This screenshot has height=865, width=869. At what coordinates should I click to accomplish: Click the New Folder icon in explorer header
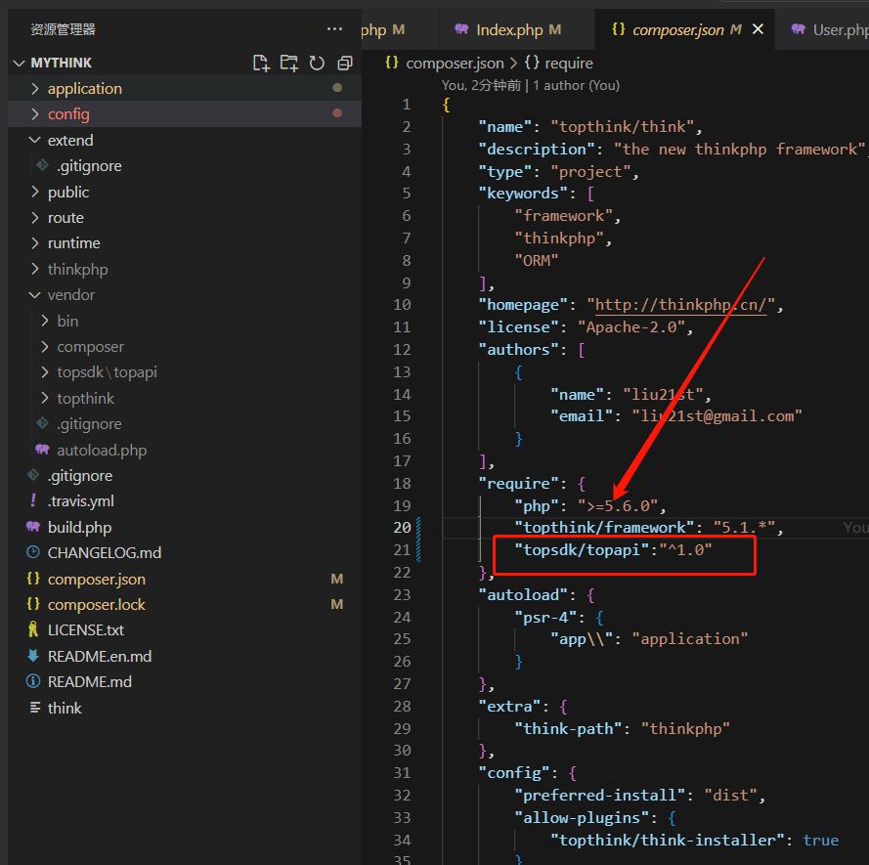[x=288, y=63]
